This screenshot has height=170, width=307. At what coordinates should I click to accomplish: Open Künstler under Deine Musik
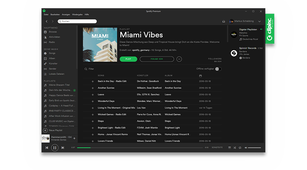coord(53,64)
